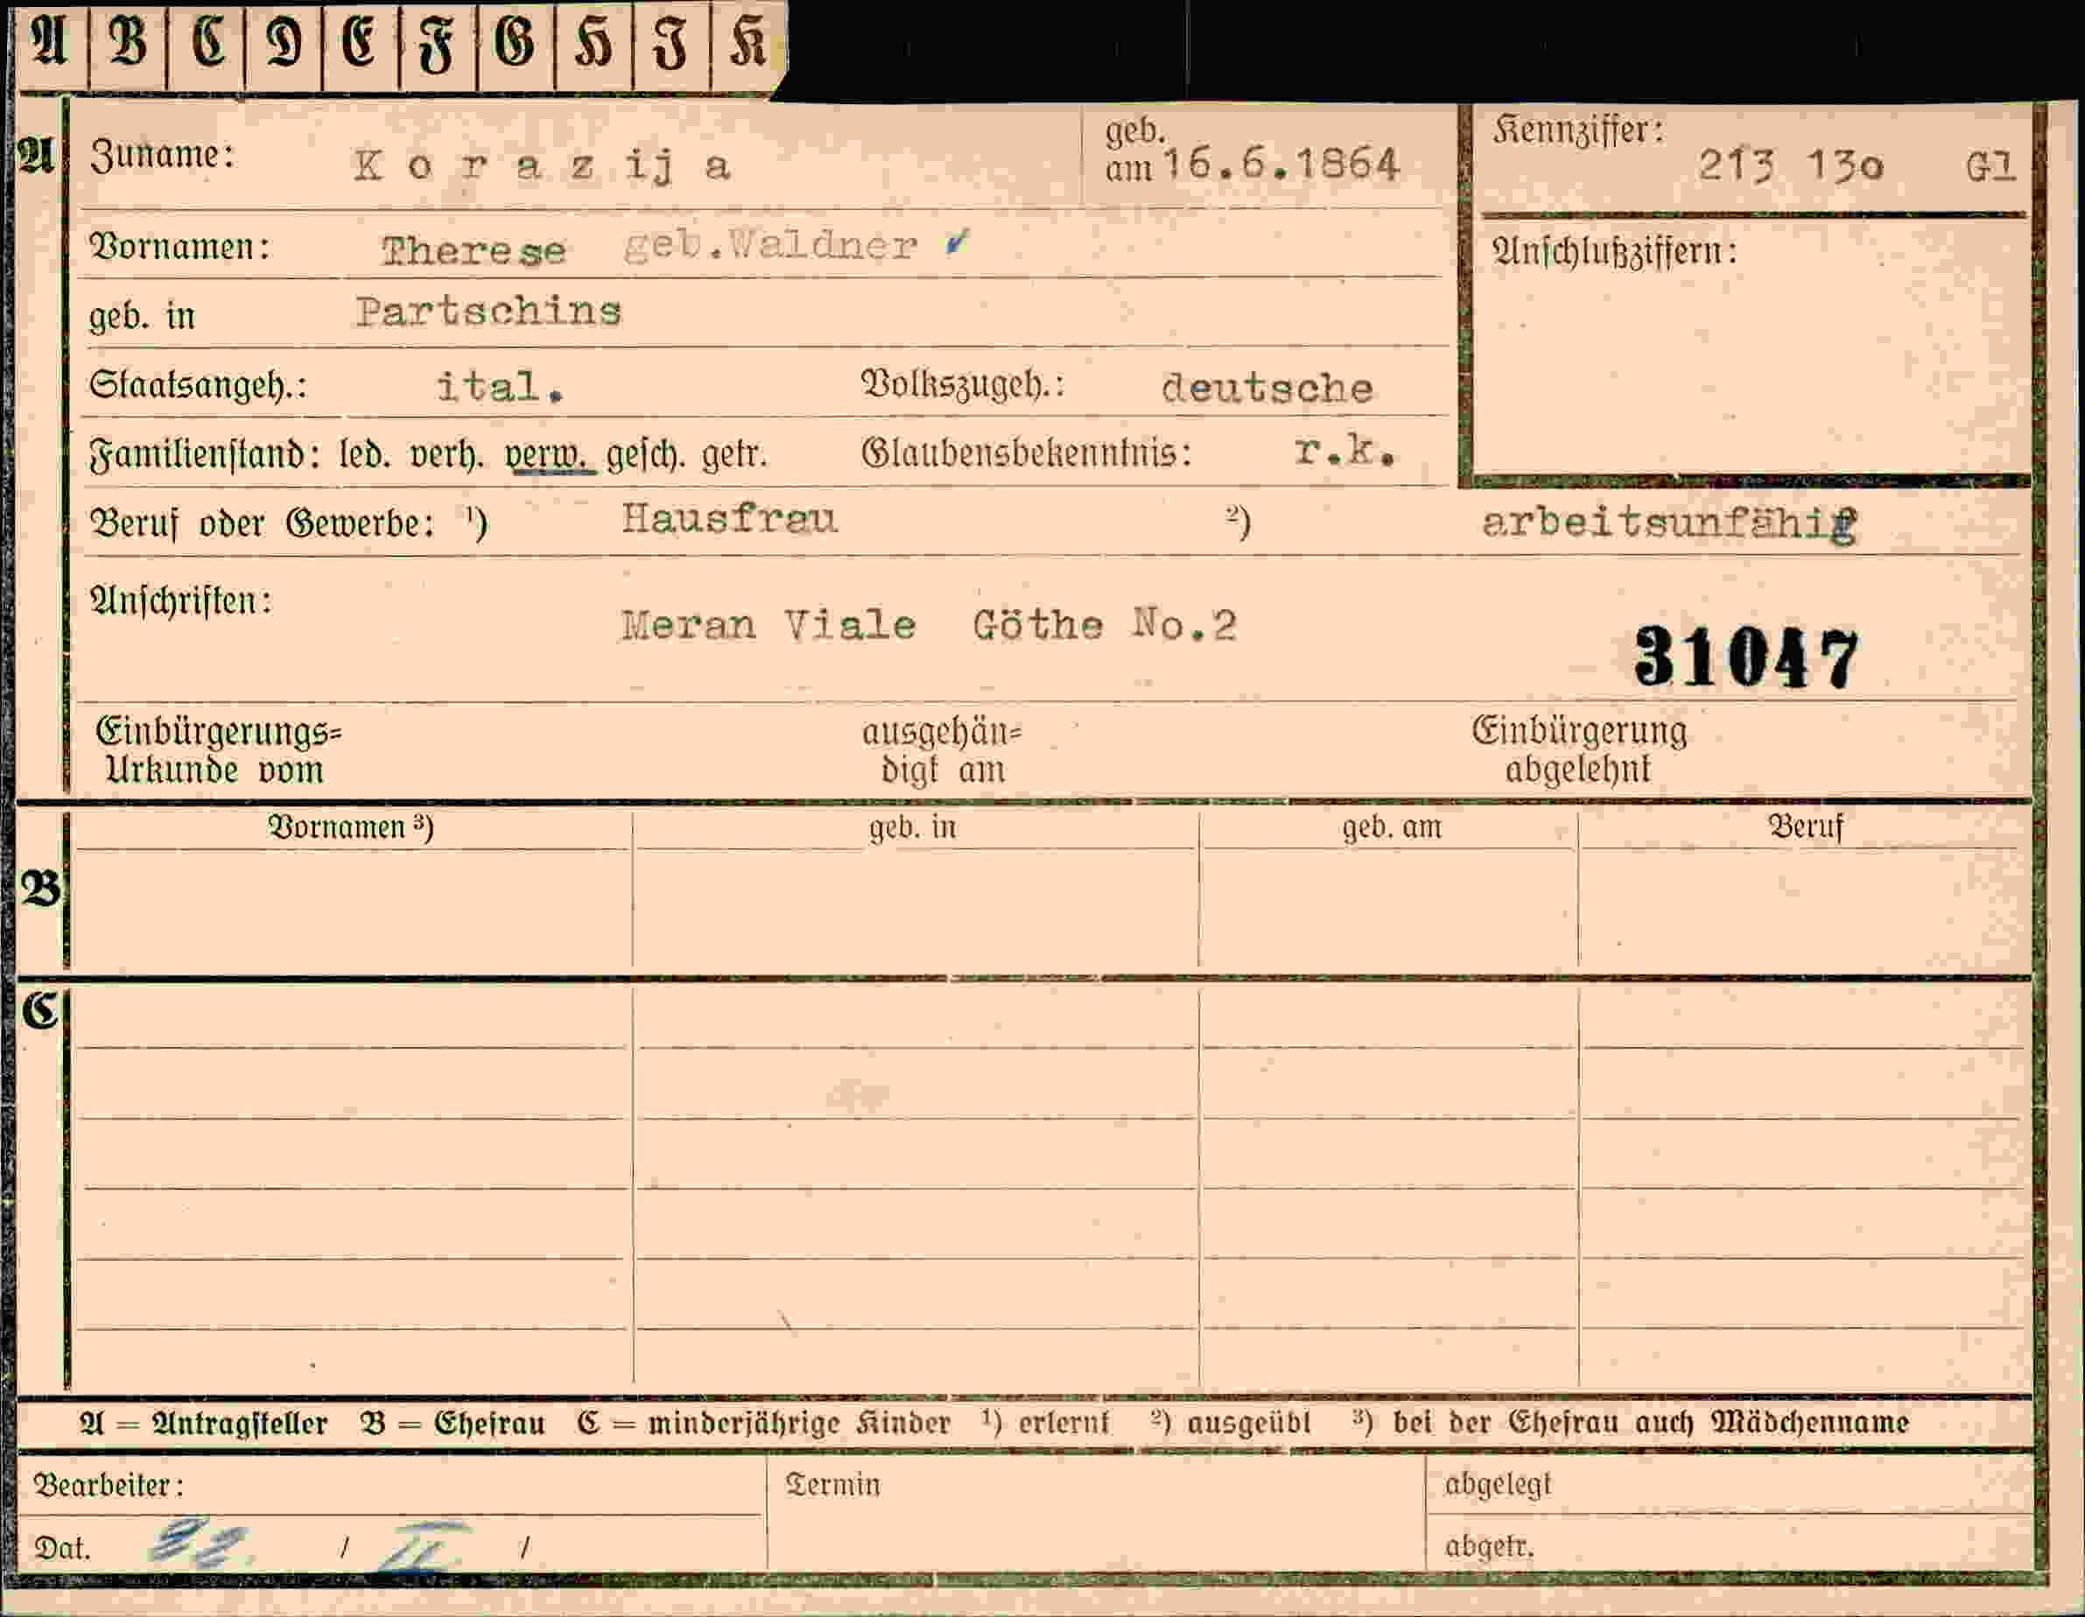The height and width of the screenshot is (1617, 2085).
Task: Click the Vornamen column header in section B
Action: 350,827
